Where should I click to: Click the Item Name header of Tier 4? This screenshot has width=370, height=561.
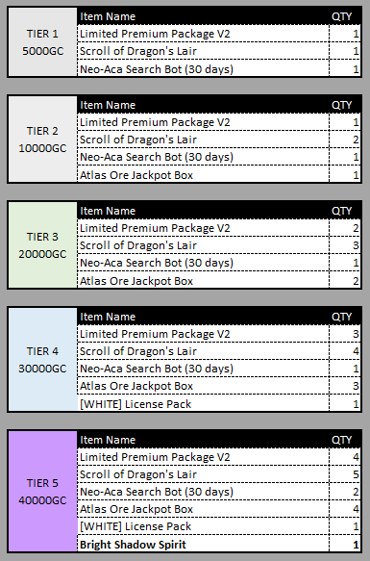click(x=108, y=317)
